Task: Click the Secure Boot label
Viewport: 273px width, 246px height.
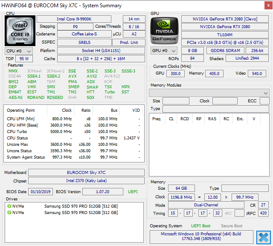Action: [x=232, y=226]
